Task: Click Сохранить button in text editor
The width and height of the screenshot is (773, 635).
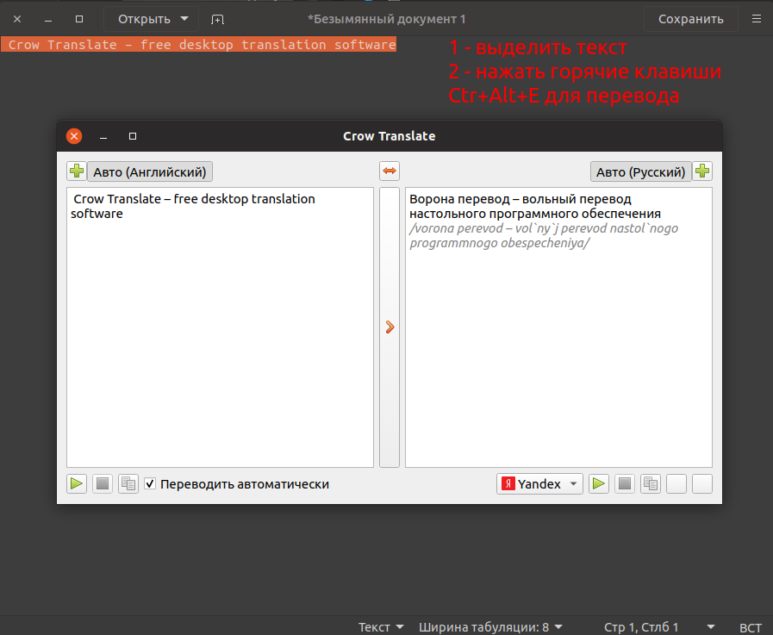Action: point(690,19)
